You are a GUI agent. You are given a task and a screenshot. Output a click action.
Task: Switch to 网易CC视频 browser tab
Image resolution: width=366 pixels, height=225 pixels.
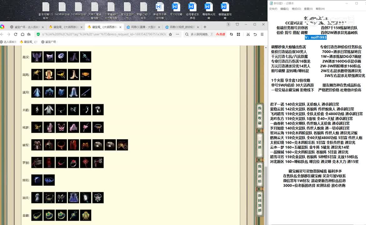click(x=182, y=27)
